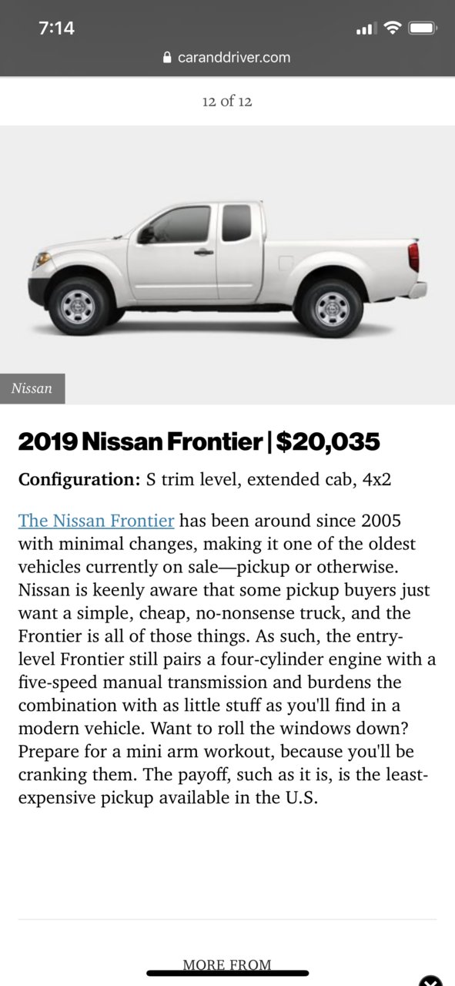Tap the MORE FROM section heading
This screenshot has height=986, width=455.
tap(227, 964)
